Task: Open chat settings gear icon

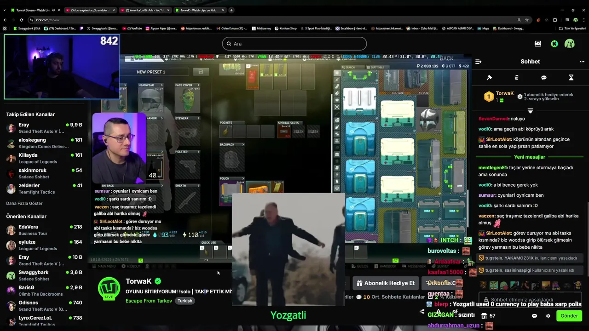Action: tap(548, 316)
